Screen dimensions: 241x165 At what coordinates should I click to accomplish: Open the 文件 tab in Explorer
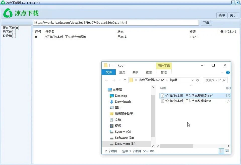click(x=109, y=72)
